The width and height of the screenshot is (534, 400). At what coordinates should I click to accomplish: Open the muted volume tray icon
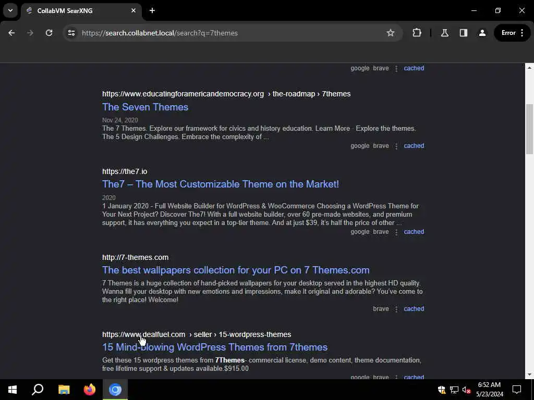[466, 390]
